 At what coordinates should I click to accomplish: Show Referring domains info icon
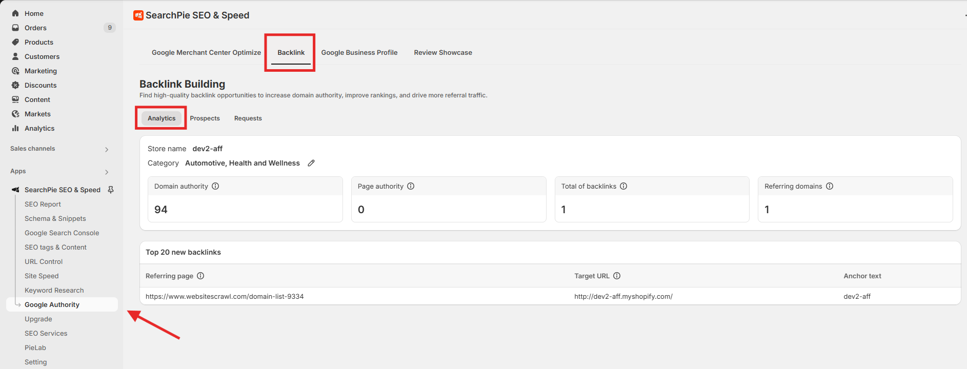[830, 186]
